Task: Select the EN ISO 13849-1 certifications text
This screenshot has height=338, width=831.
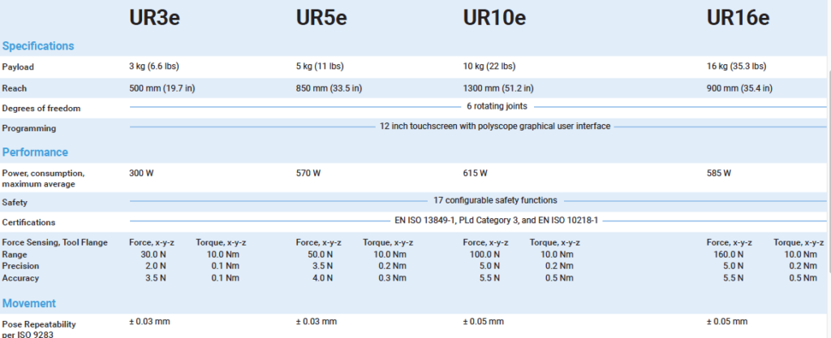Action: pos(496,220)
